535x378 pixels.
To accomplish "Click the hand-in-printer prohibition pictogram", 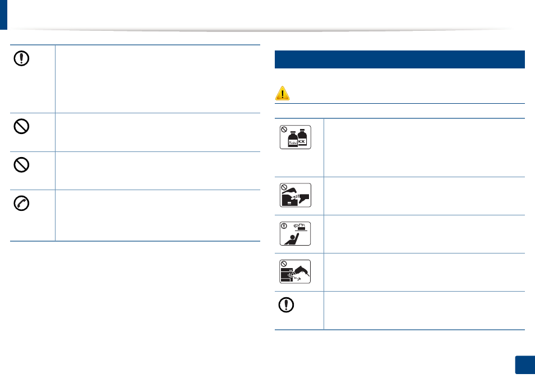I will tap(296, 195).
